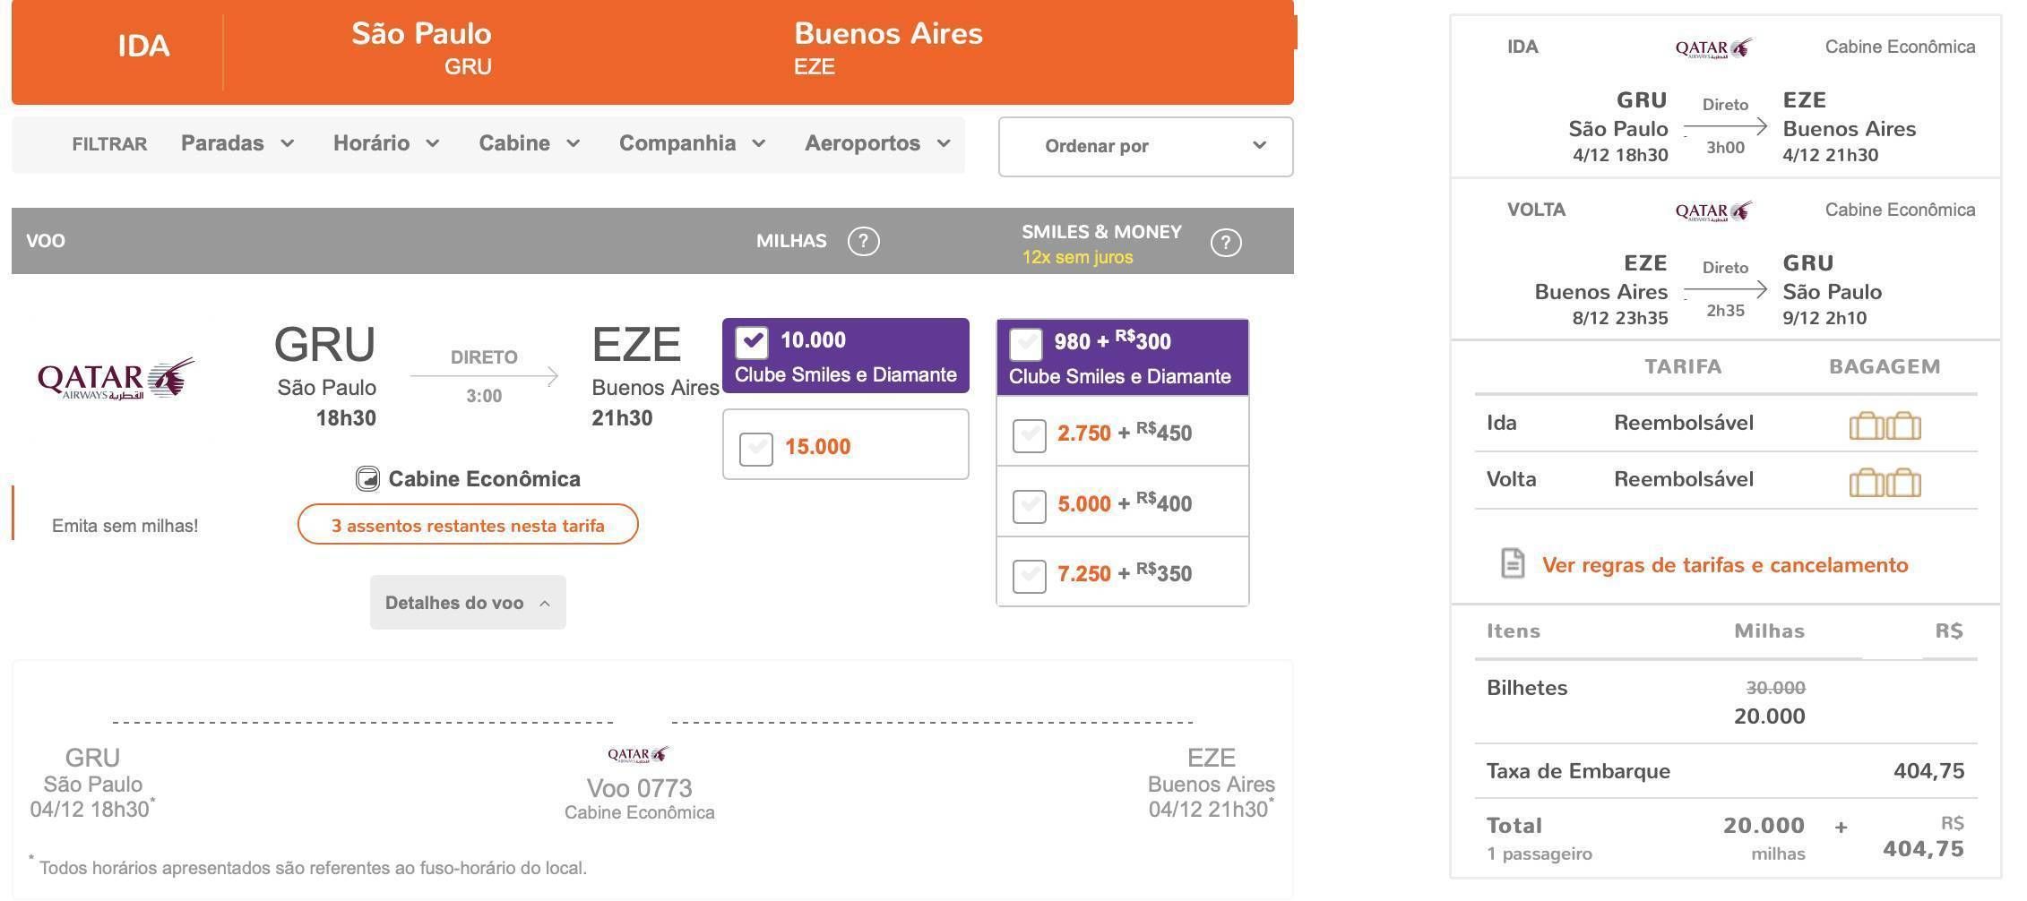Open the Ordenar por sort dropdown
This screenshot has height=901, width=2027.
click(1145, 146)
